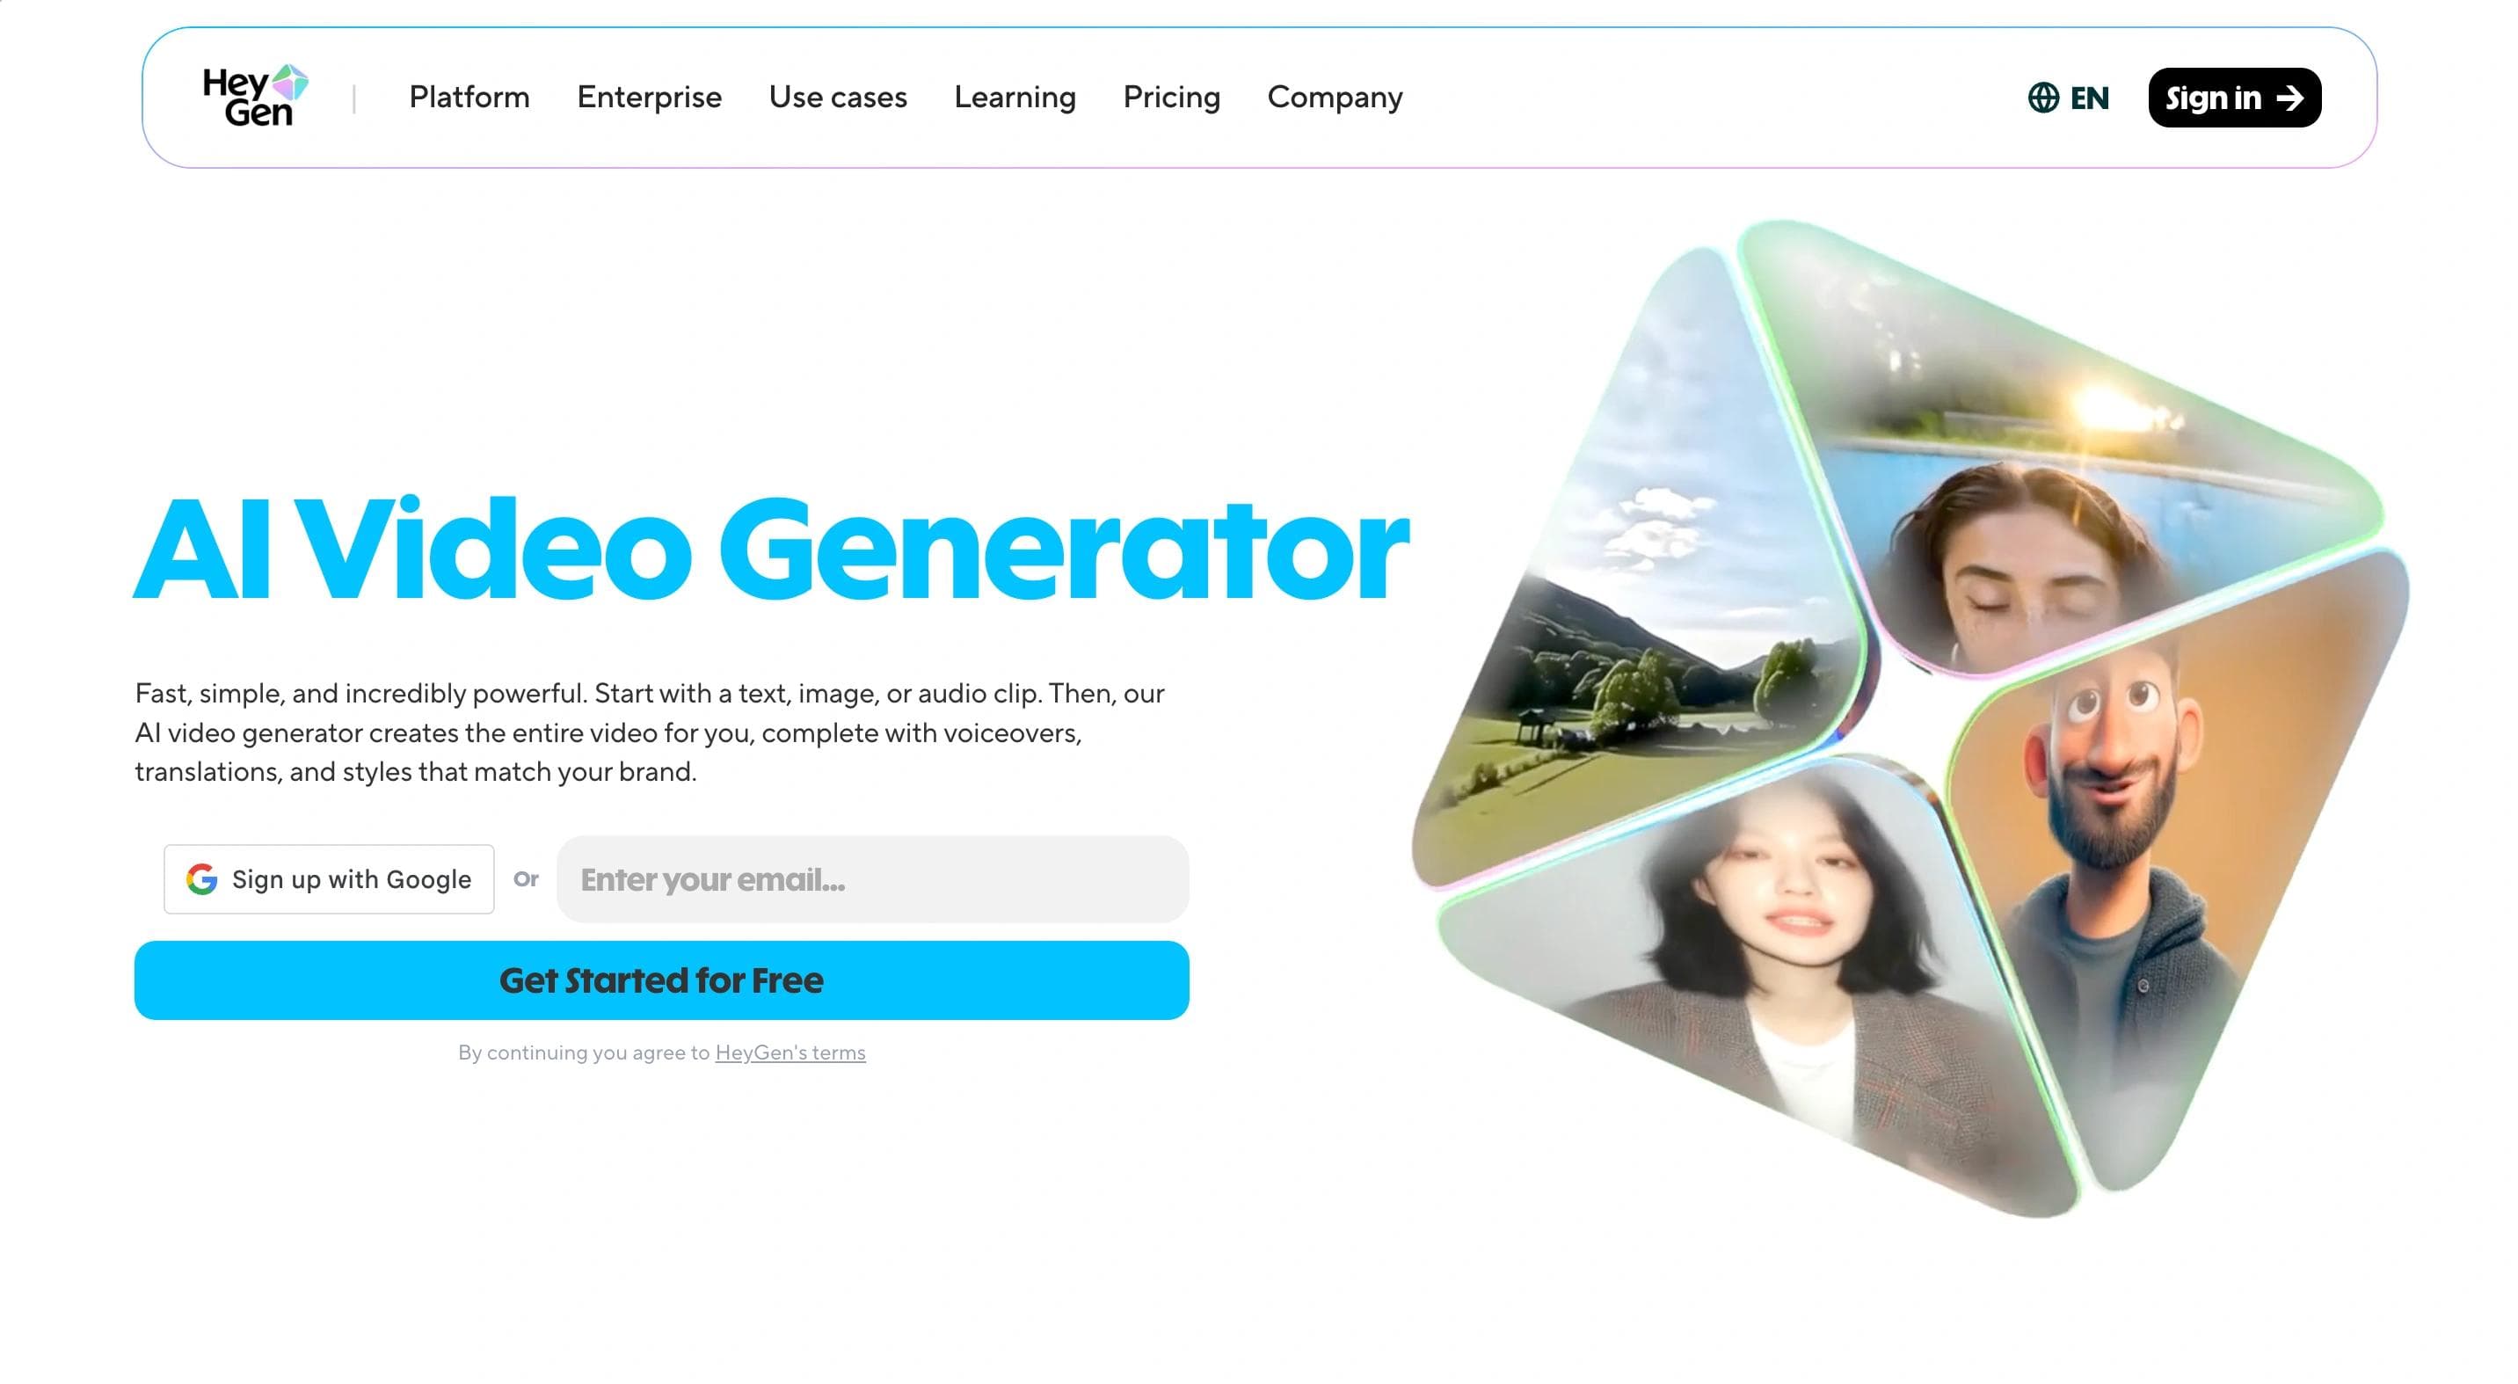
Task: Expand the Company menu
Action: point(1335,98)
